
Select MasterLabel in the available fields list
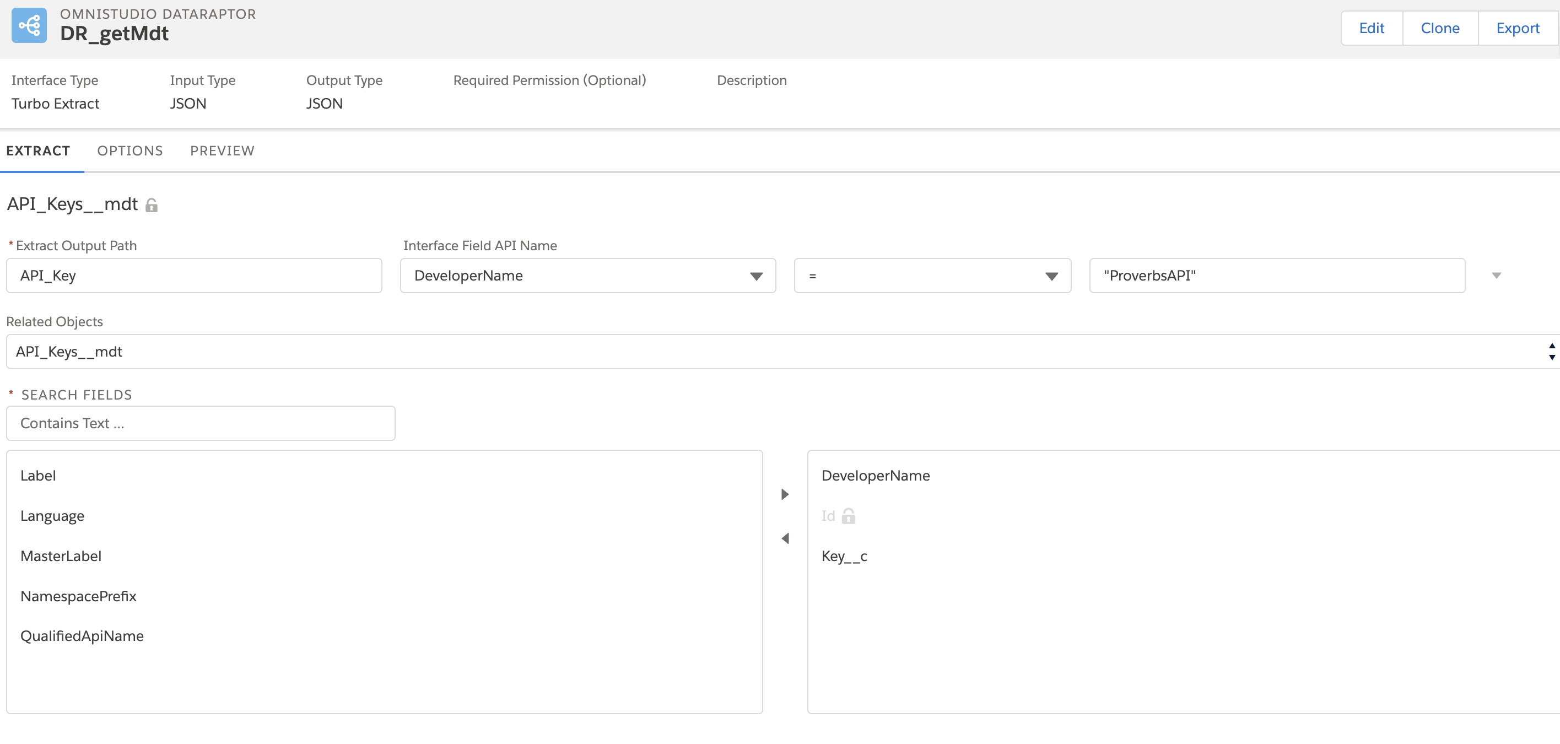pos(61,556)
